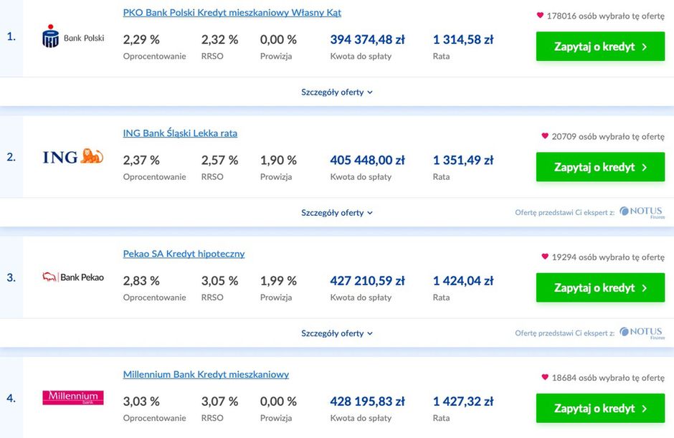The width and height of the screenshot is (674, 438).
Task: Click the Notus logo under the ING offer
Action: [642, 212]
